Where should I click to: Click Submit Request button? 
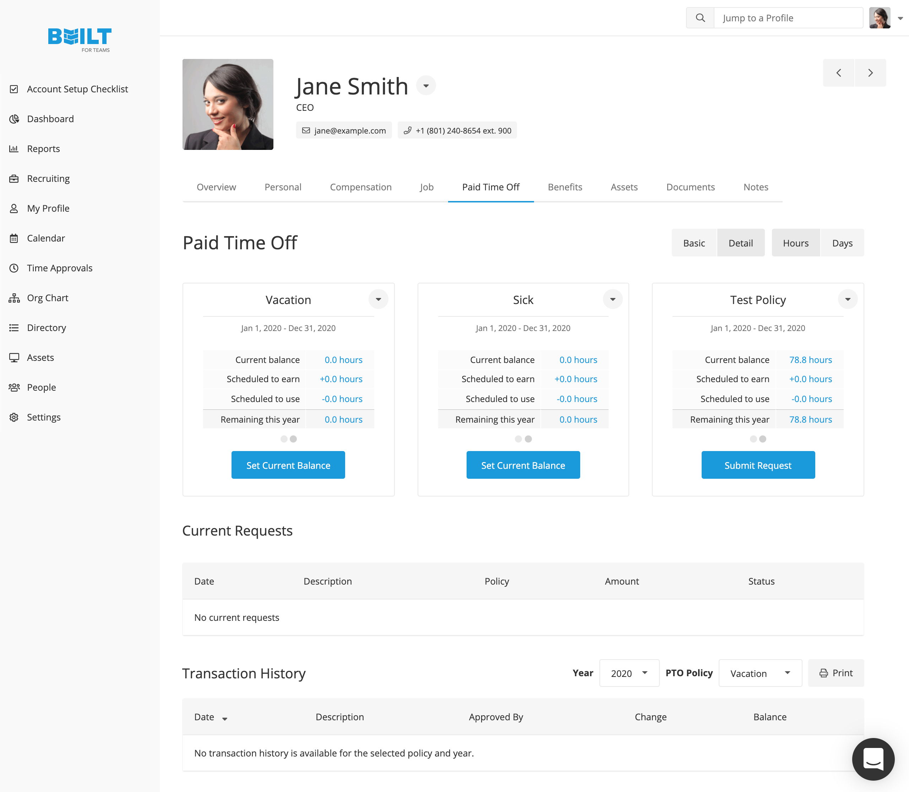click(x=758, y=465)
